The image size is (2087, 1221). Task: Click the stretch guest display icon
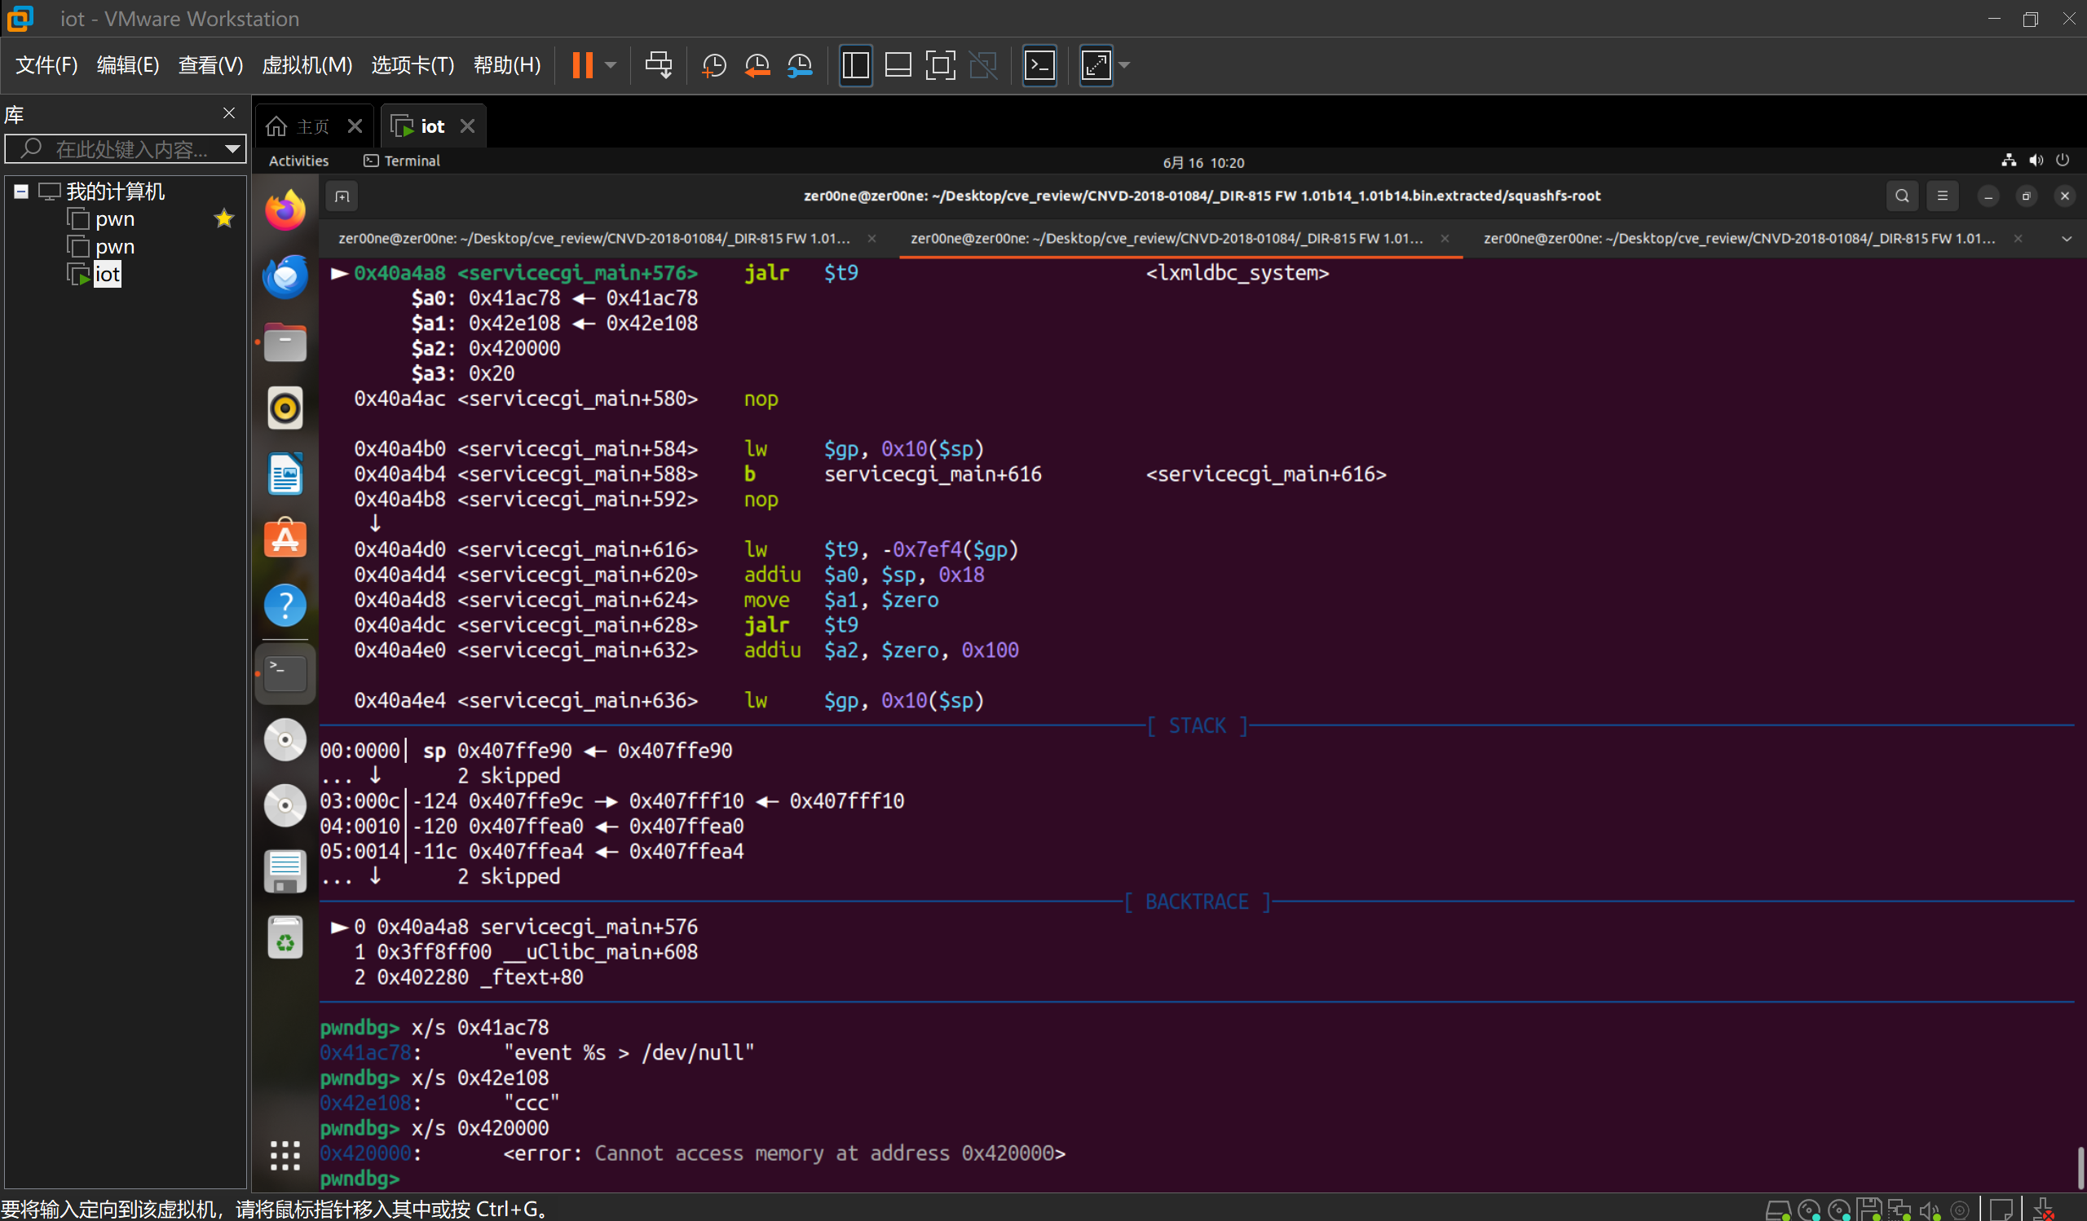coord(1096,64)
